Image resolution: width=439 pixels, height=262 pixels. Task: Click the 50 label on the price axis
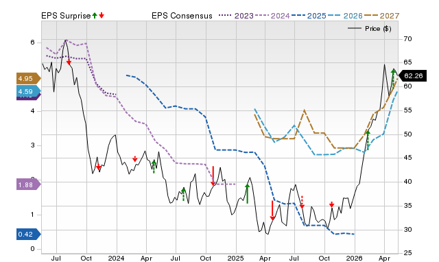click(408, 134)
